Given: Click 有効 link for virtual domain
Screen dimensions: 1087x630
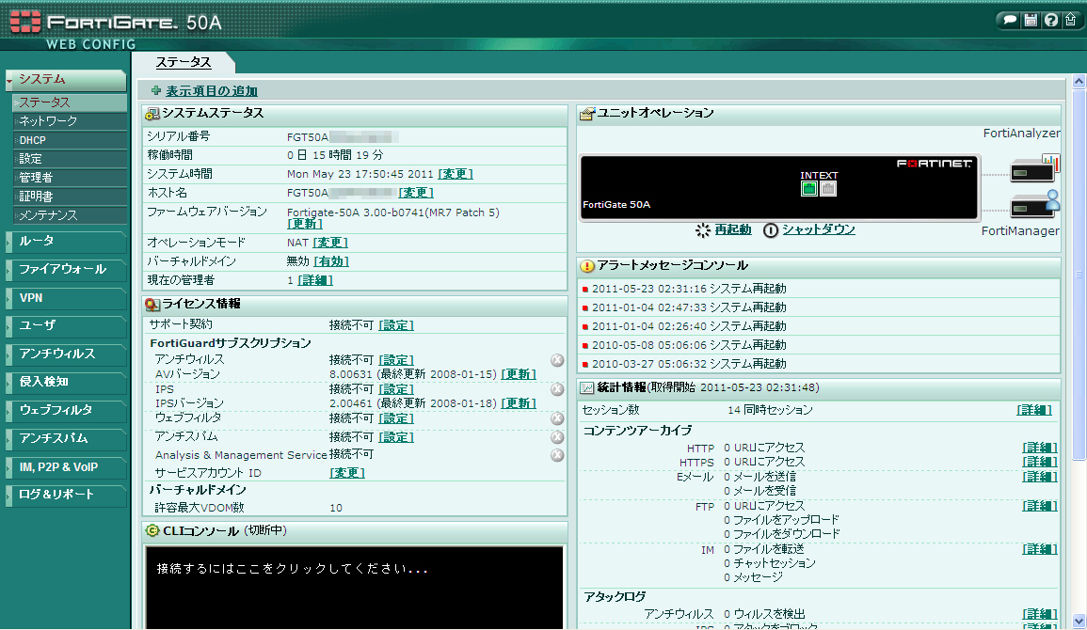Looking at the screenshot, I should click(x=331, y=261).
